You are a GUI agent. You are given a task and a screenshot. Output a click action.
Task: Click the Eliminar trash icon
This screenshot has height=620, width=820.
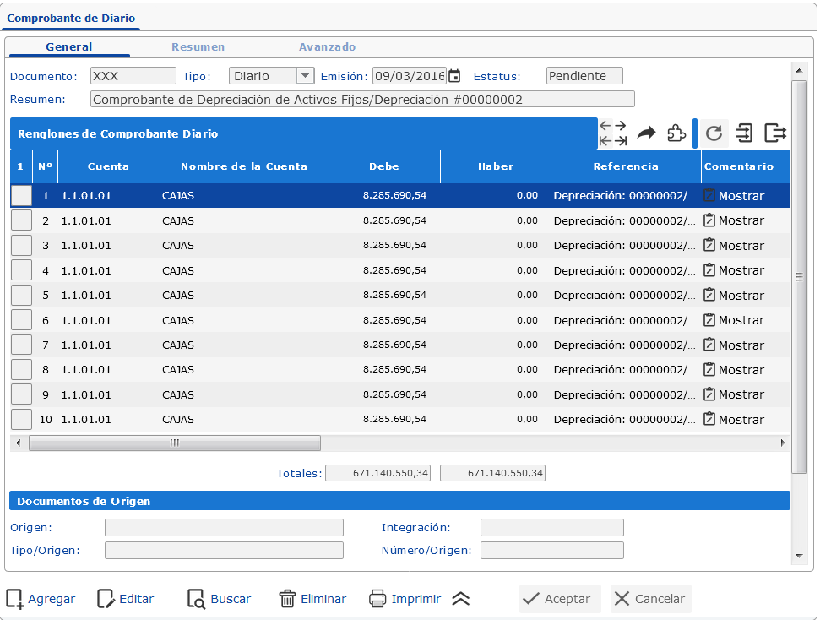point(287,599)
